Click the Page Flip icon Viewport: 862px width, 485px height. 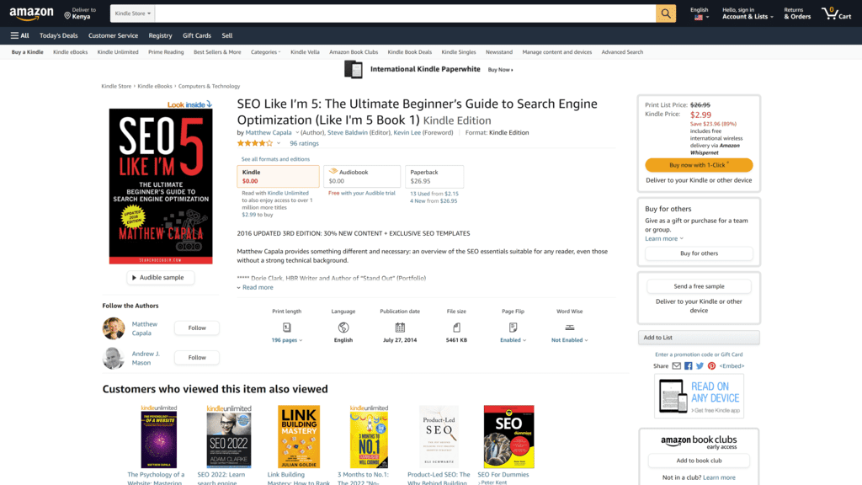click(513, 328)
